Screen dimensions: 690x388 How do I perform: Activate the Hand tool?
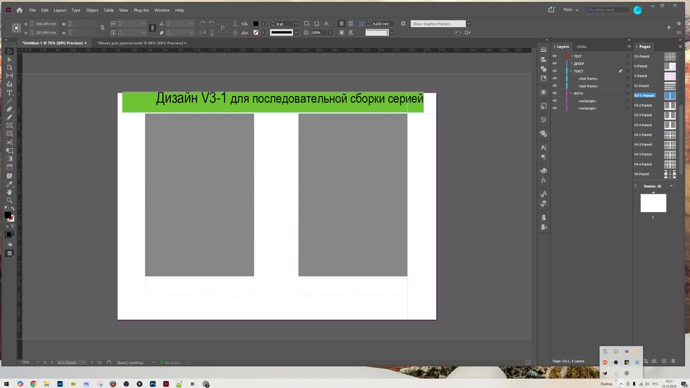[9, 192]
